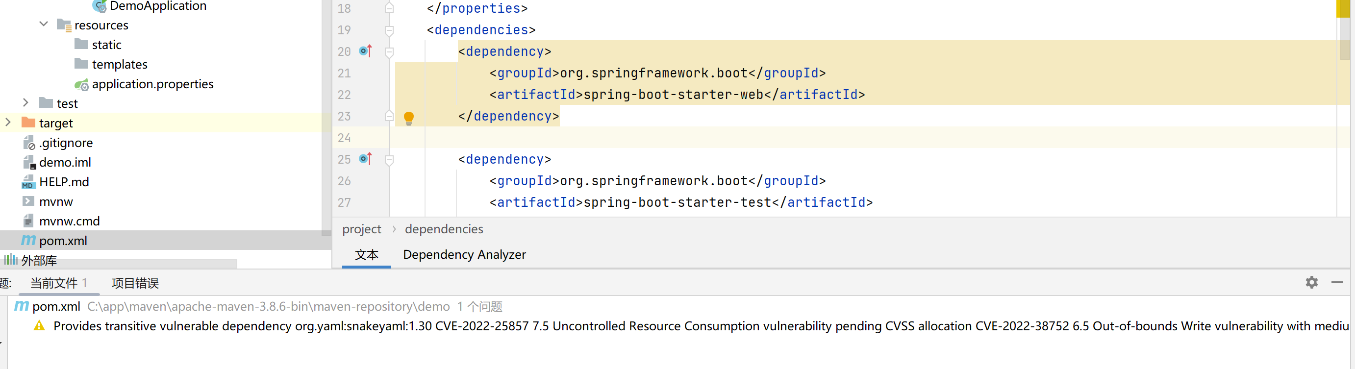Click the Maven icon beside pom.xml in tree
The width and height of the screenshot is (1355, 369).
(28, 241)
